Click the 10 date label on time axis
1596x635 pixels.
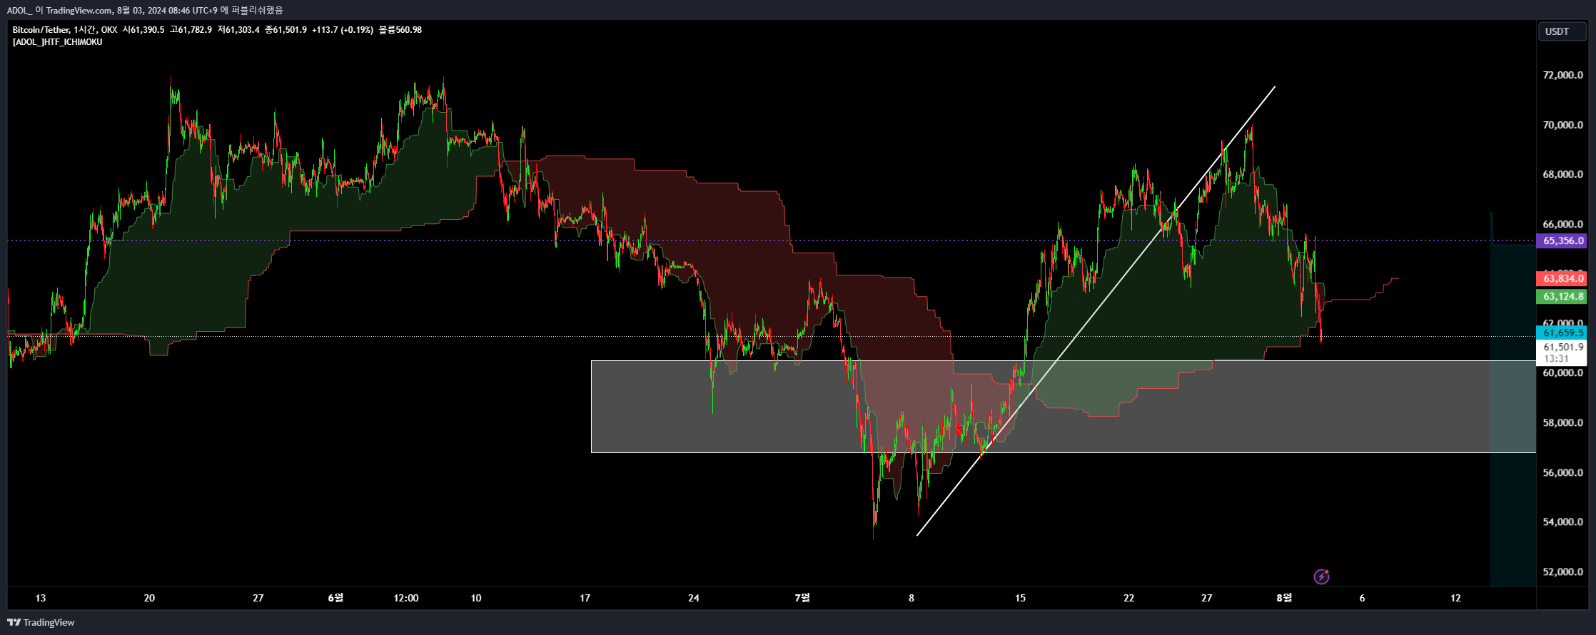476,598
